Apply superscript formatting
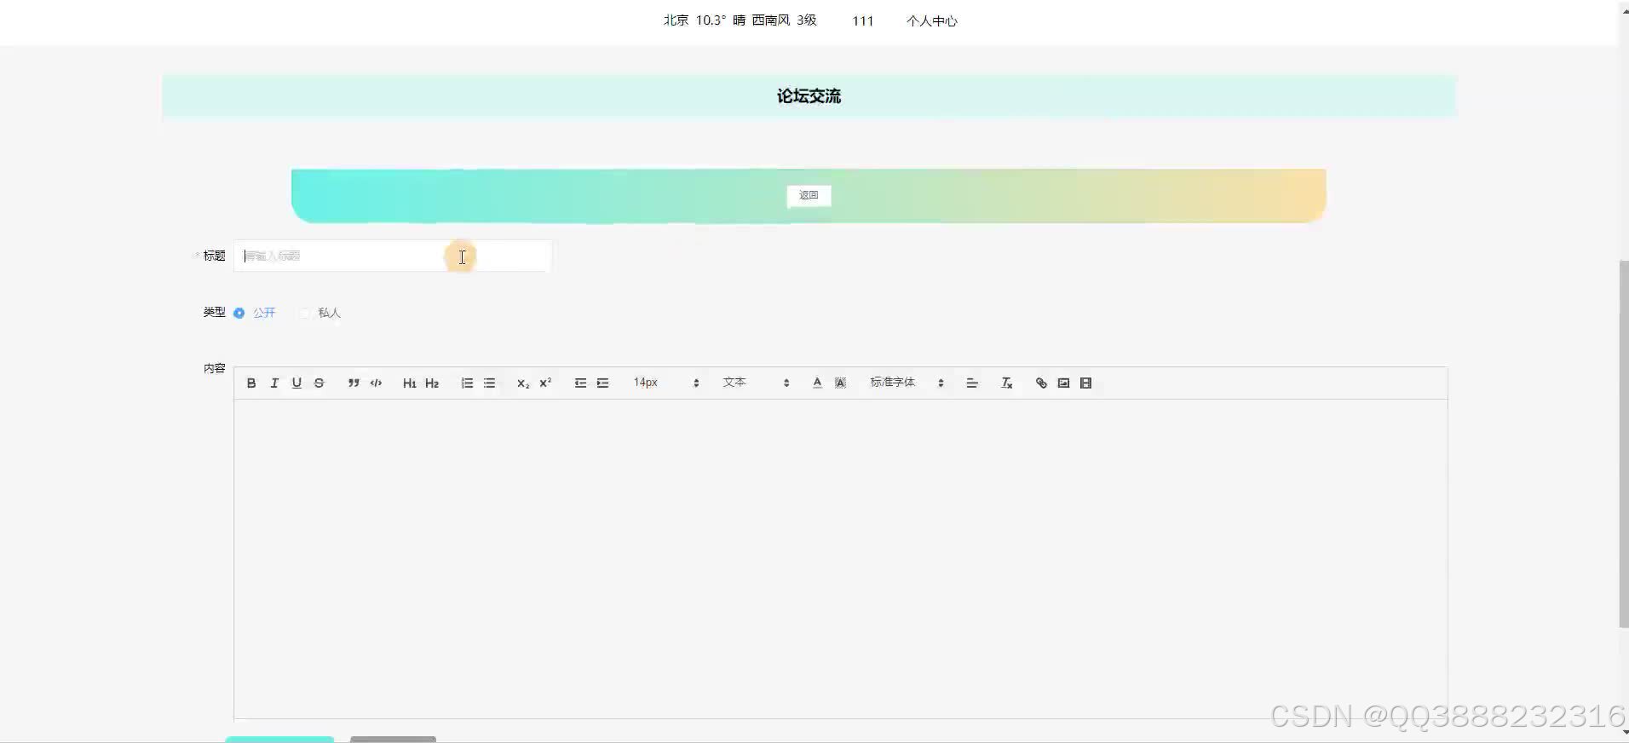Image resolution: width=1629 pixels, height=743 pixels. (545, 383)
